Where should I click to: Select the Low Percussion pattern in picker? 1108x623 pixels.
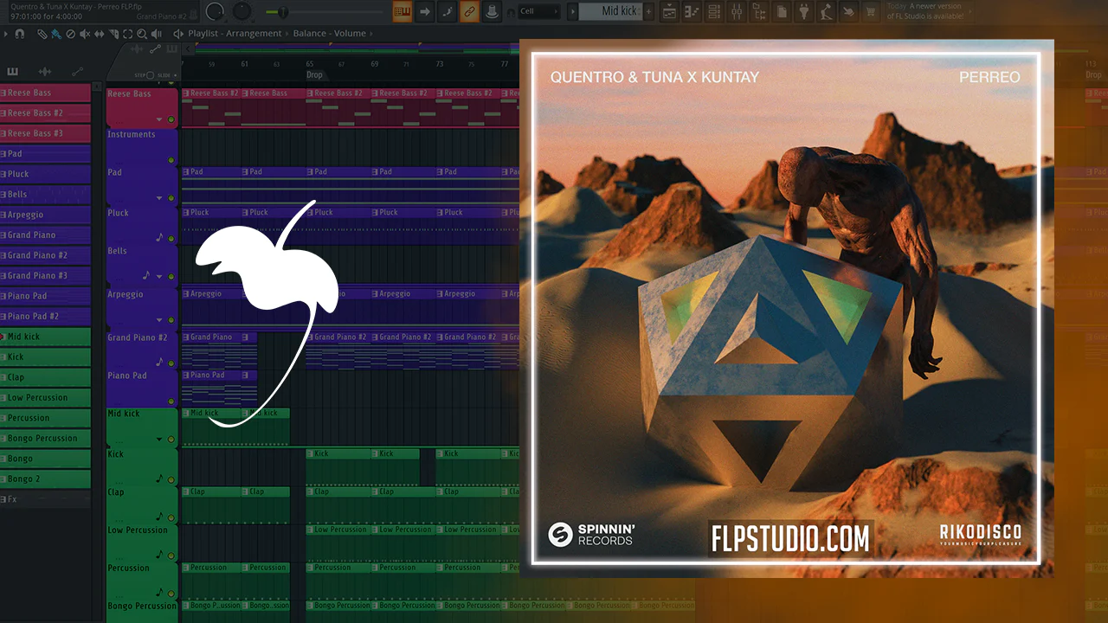(45, 398)
